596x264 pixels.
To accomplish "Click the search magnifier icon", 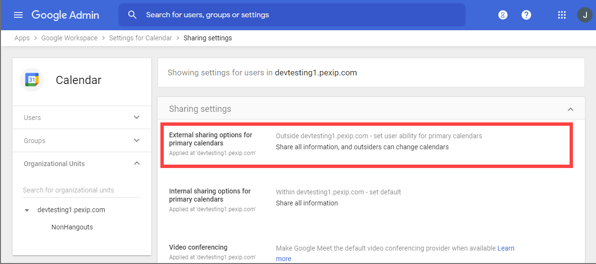I will coord(133,15).
